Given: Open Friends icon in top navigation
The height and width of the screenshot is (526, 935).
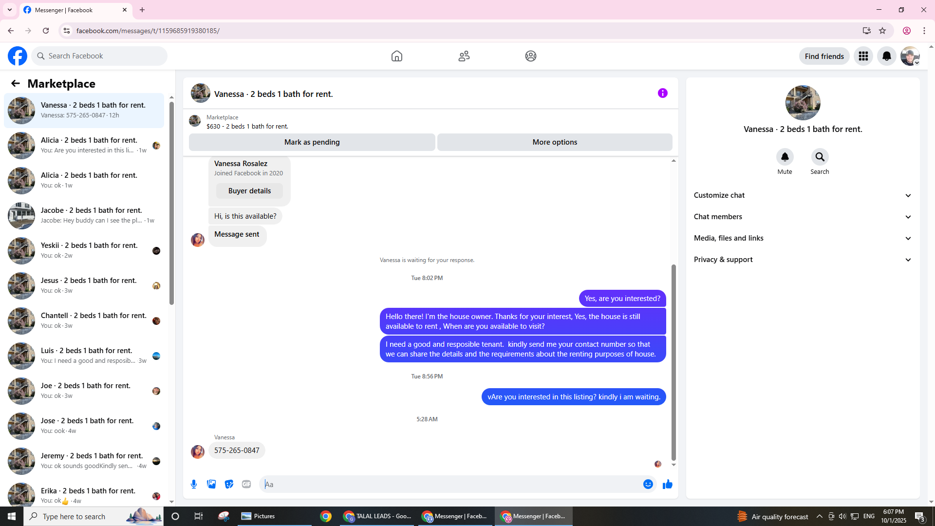Looking at the screenshot, I should tap(464, 56).
